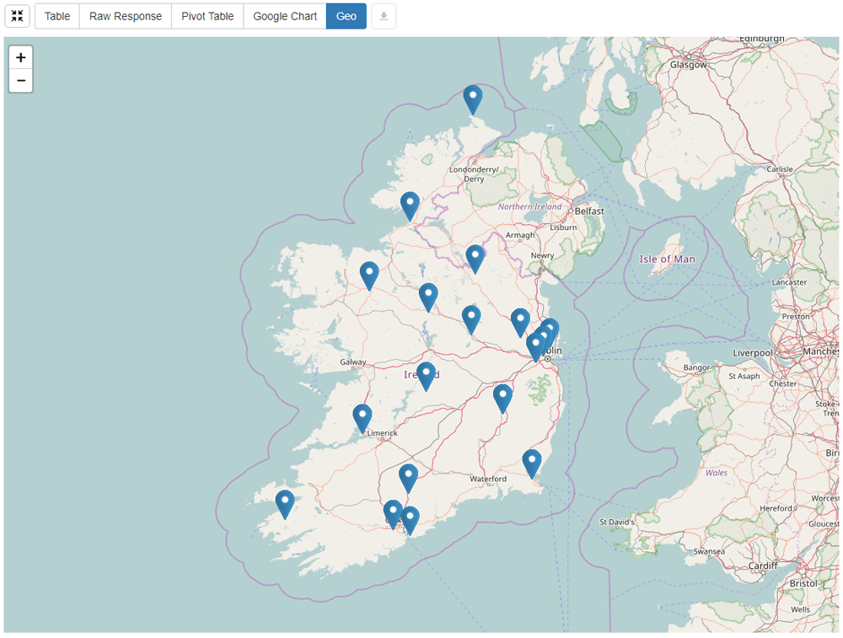Click the Waterford city label

click(x=488, y=479)
